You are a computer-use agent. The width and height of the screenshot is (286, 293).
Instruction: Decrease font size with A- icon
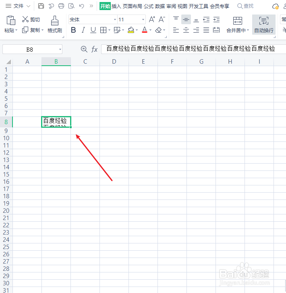click(x=162, y=19)
